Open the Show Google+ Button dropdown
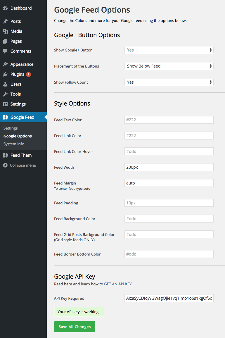Viewport: 225px width, 338px height. 169,50
